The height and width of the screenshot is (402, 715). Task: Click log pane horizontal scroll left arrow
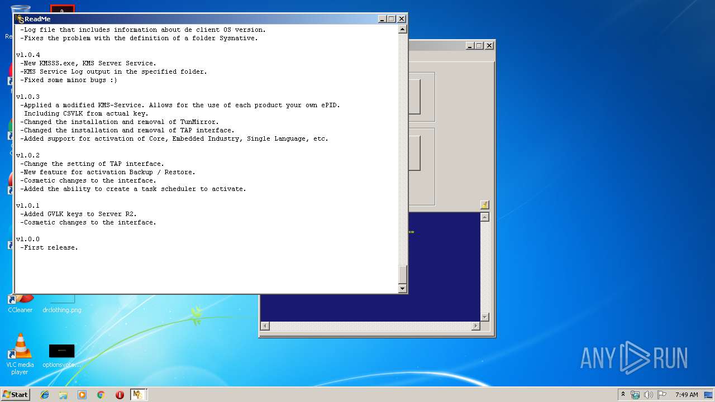click(x=265, y=326)
